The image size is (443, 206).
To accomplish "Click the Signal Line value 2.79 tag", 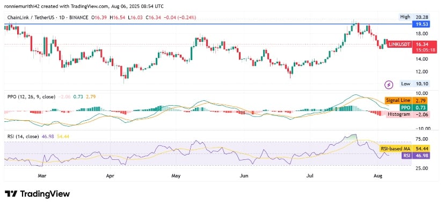I will pyautogui.click(x=420, y=100).
